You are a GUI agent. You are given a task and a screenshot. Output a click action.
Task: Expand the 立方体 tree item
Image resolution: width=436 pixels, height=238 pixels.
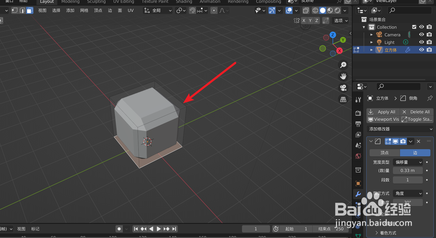(x=372, y=50)
